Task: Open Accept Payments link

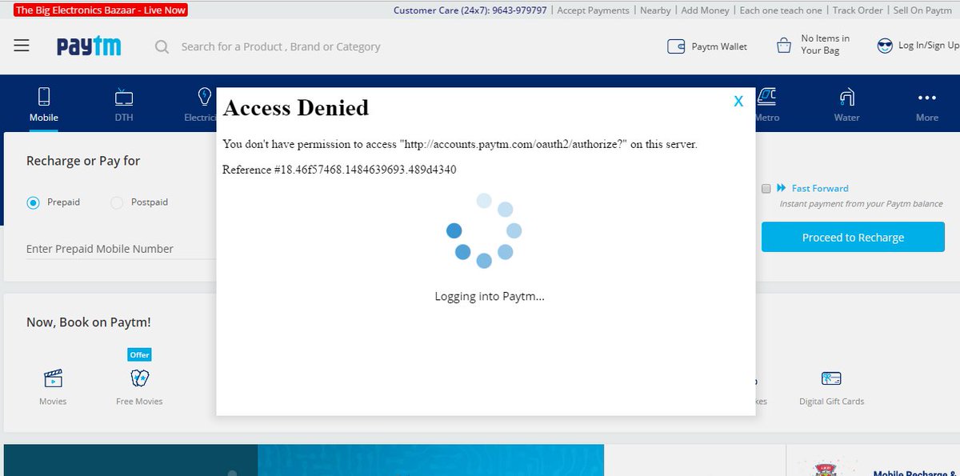Action: tap(593, 10)
